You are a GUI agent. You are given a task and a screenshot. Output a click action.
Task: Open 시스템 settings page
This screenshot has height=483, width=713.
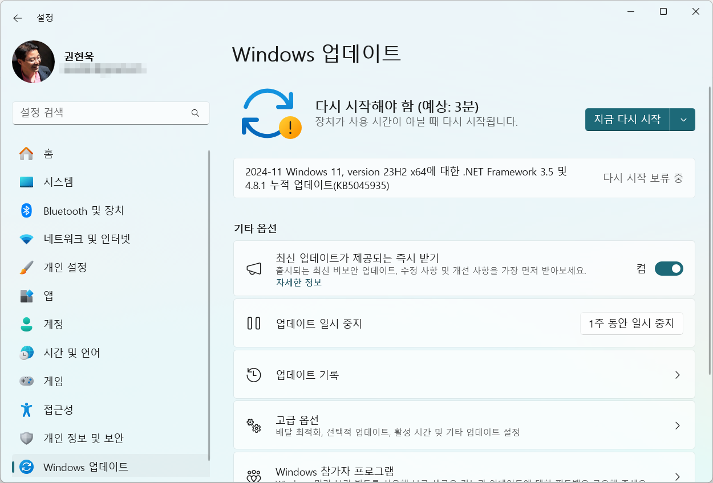111,182
